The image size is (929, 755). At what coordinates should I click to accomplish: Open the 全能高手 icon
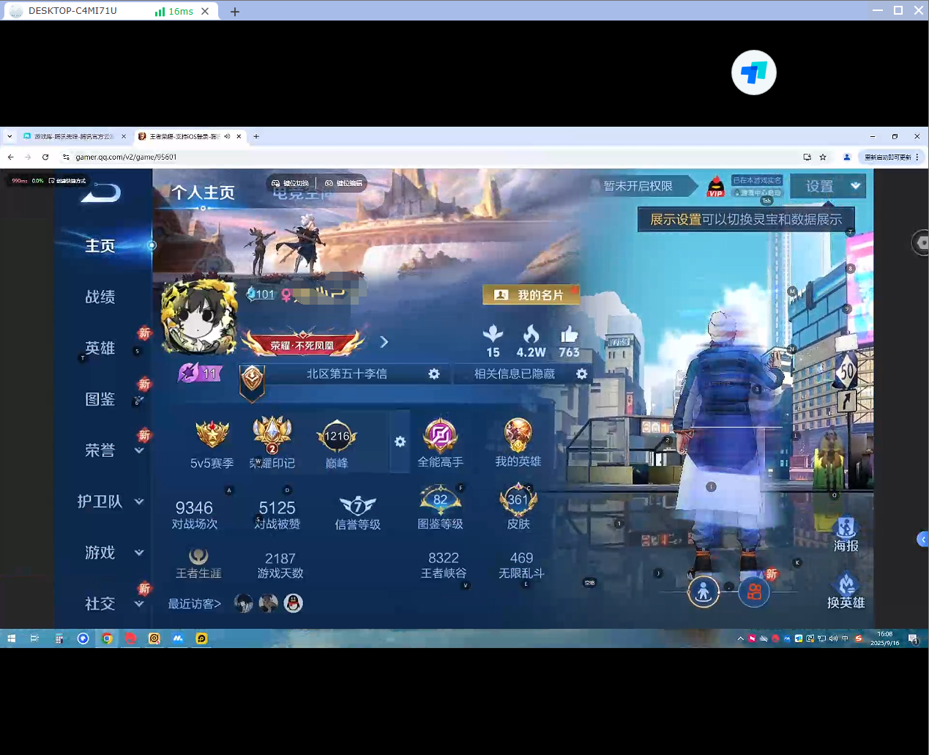[441, 435]
